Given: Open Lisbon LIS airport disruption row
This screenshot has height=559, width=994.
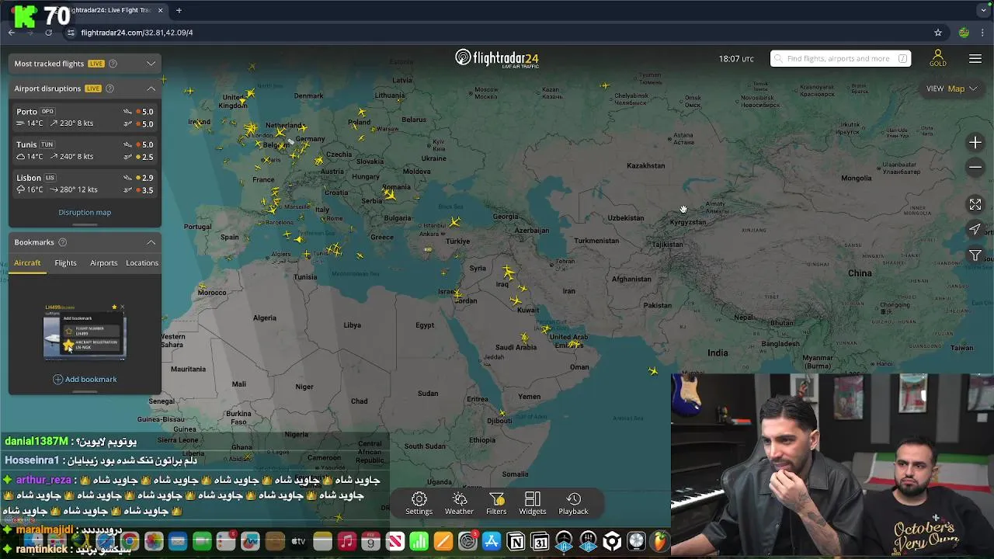Looking at the screenshot, I should click(85, 184).
